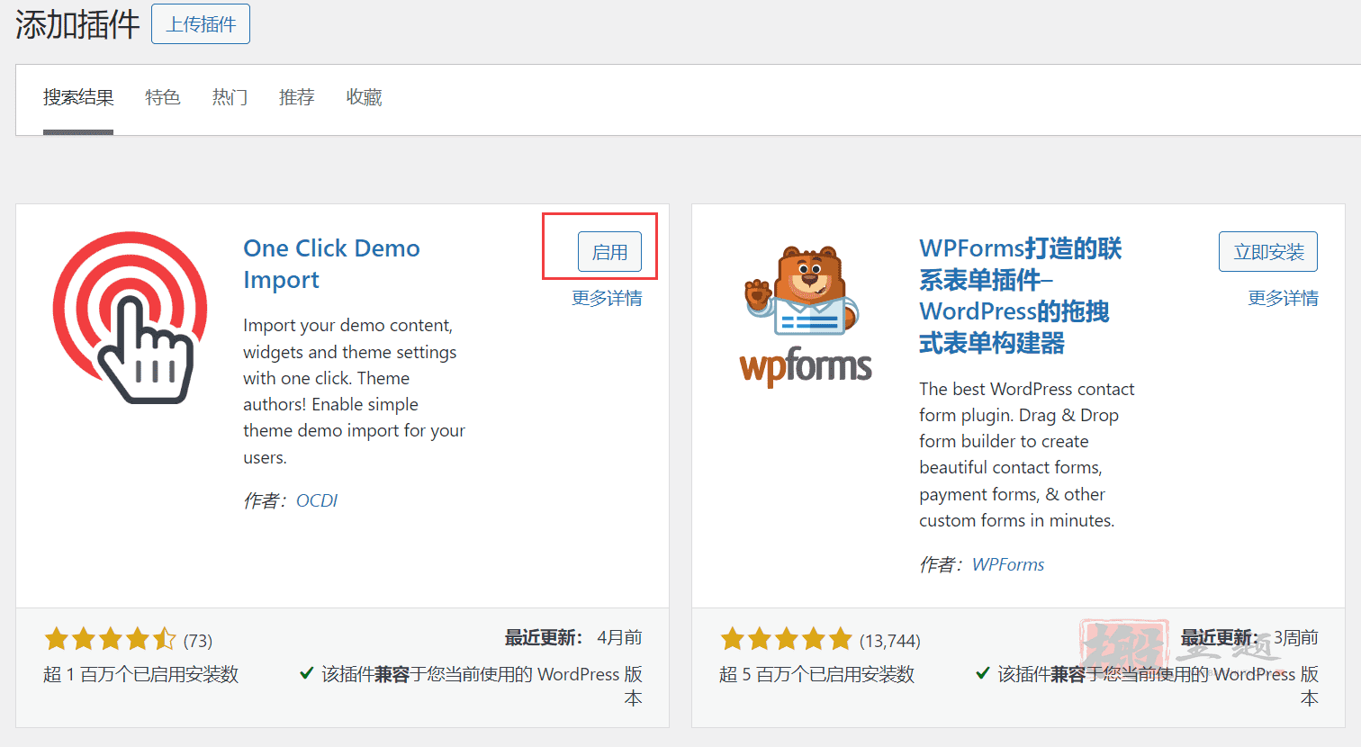This screenshot has width=1361, height=747.
Task: Open the WPForms plugin title link
Action: point(1021,295)
